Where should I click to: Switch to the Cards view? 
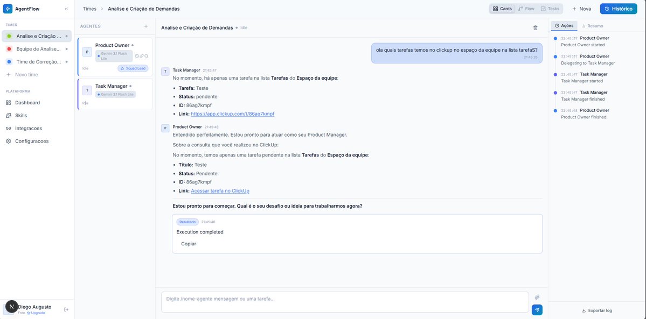(x=502, y=9)
